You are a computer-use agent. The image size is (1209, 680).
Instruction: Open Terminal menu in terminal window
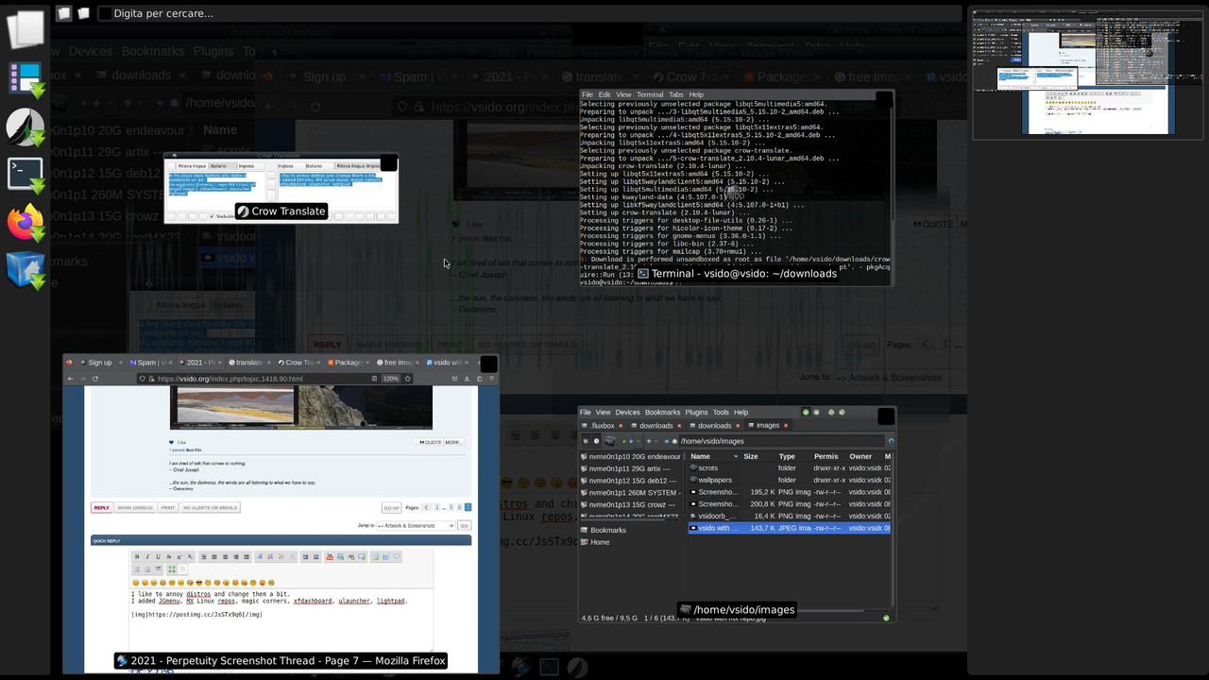(650, 94)
